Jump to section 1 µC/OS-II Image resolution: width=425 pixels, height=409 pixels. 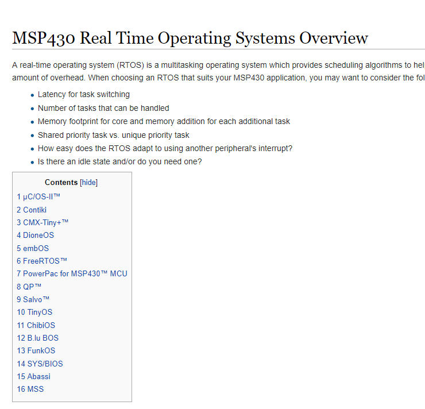point(38,196)
